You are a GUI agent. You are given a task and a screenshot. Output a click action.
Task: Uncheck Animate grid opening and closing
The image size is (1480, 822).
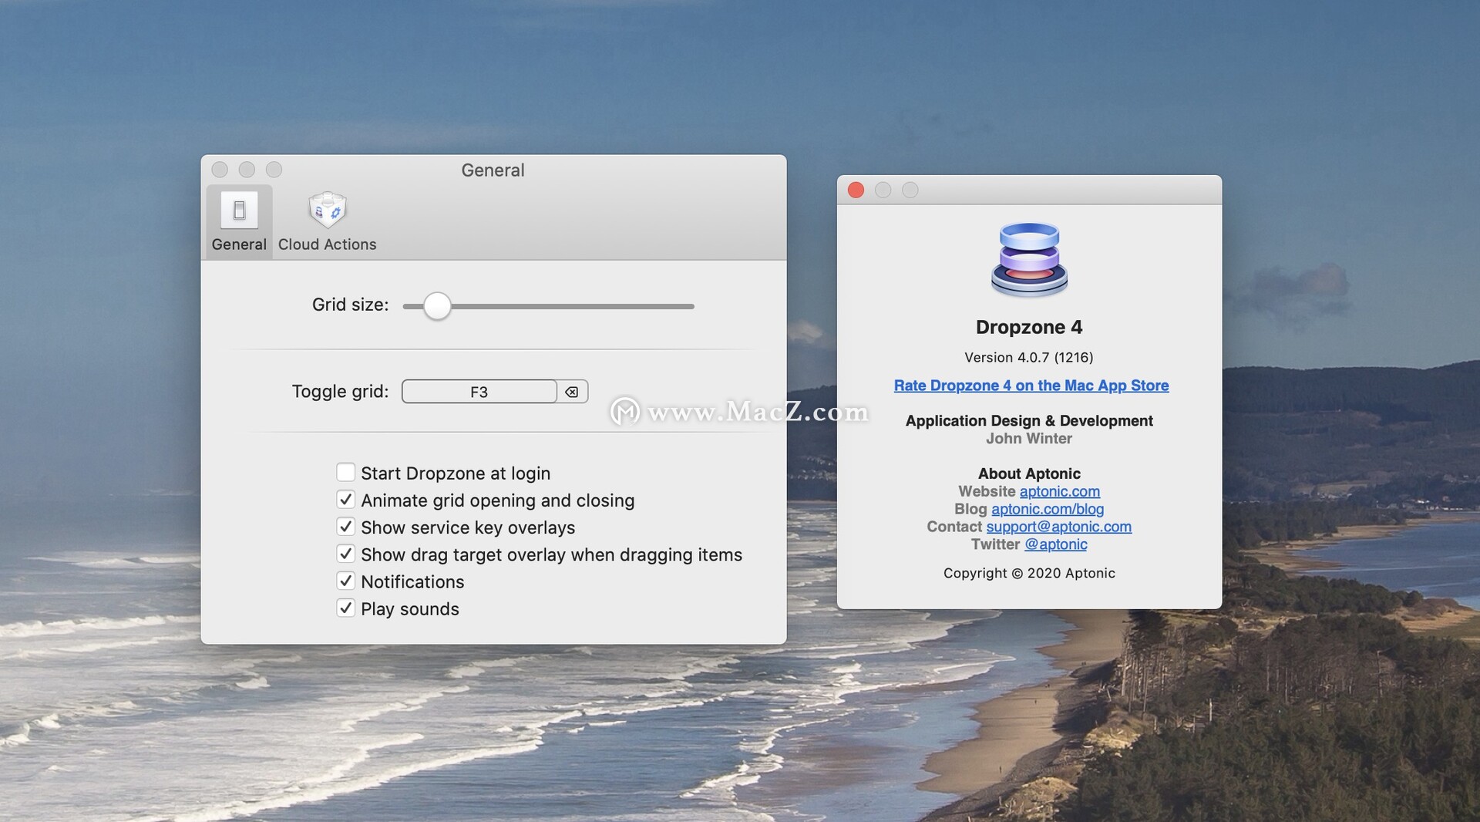pyautogui.click(x=346, y=500)
